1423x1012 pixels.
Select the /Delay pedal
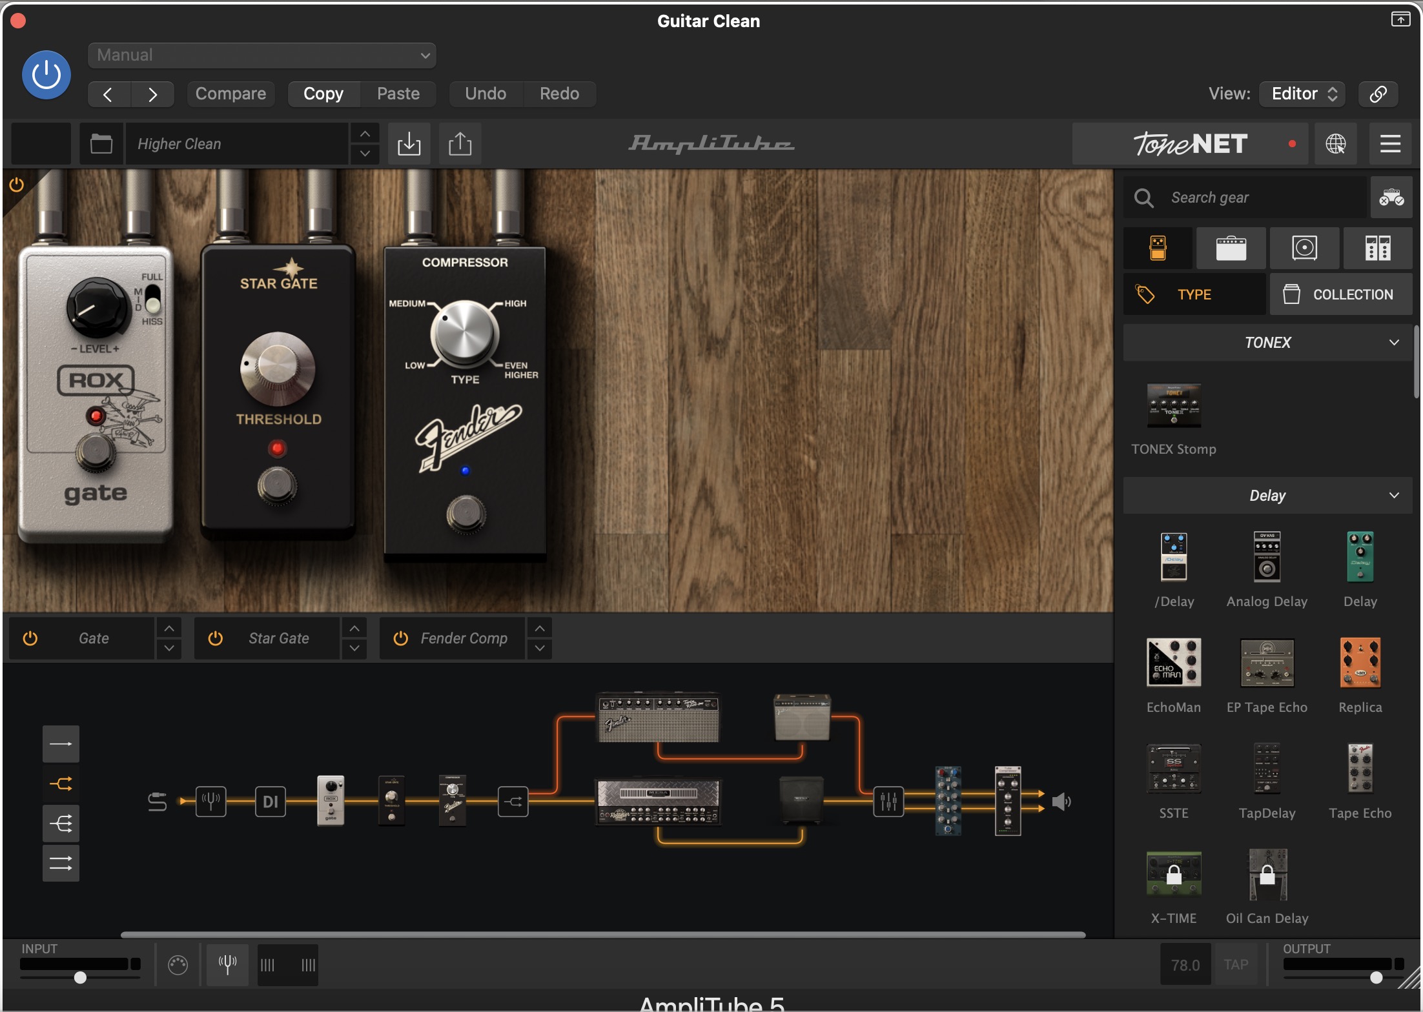coord(1174,557)
